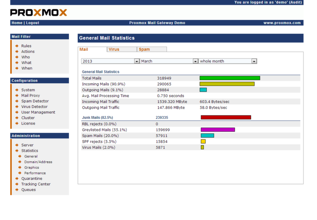
Task: Open the Rules page
Action: pos(26,46)
